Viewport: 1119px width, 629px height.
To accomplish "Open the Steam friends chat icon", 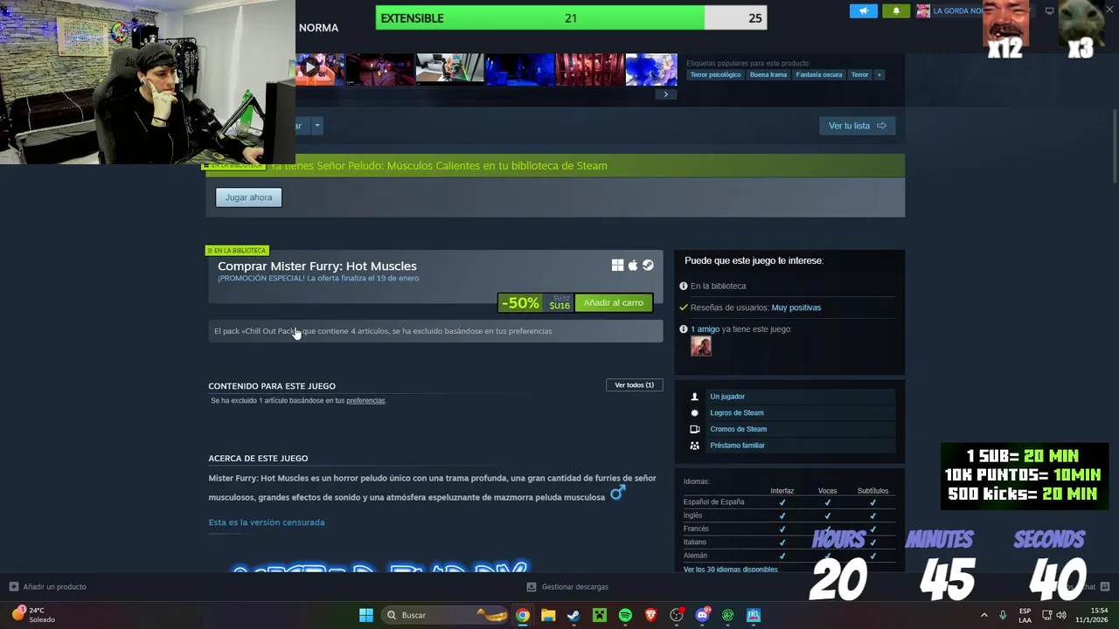I will (1105, 586).
